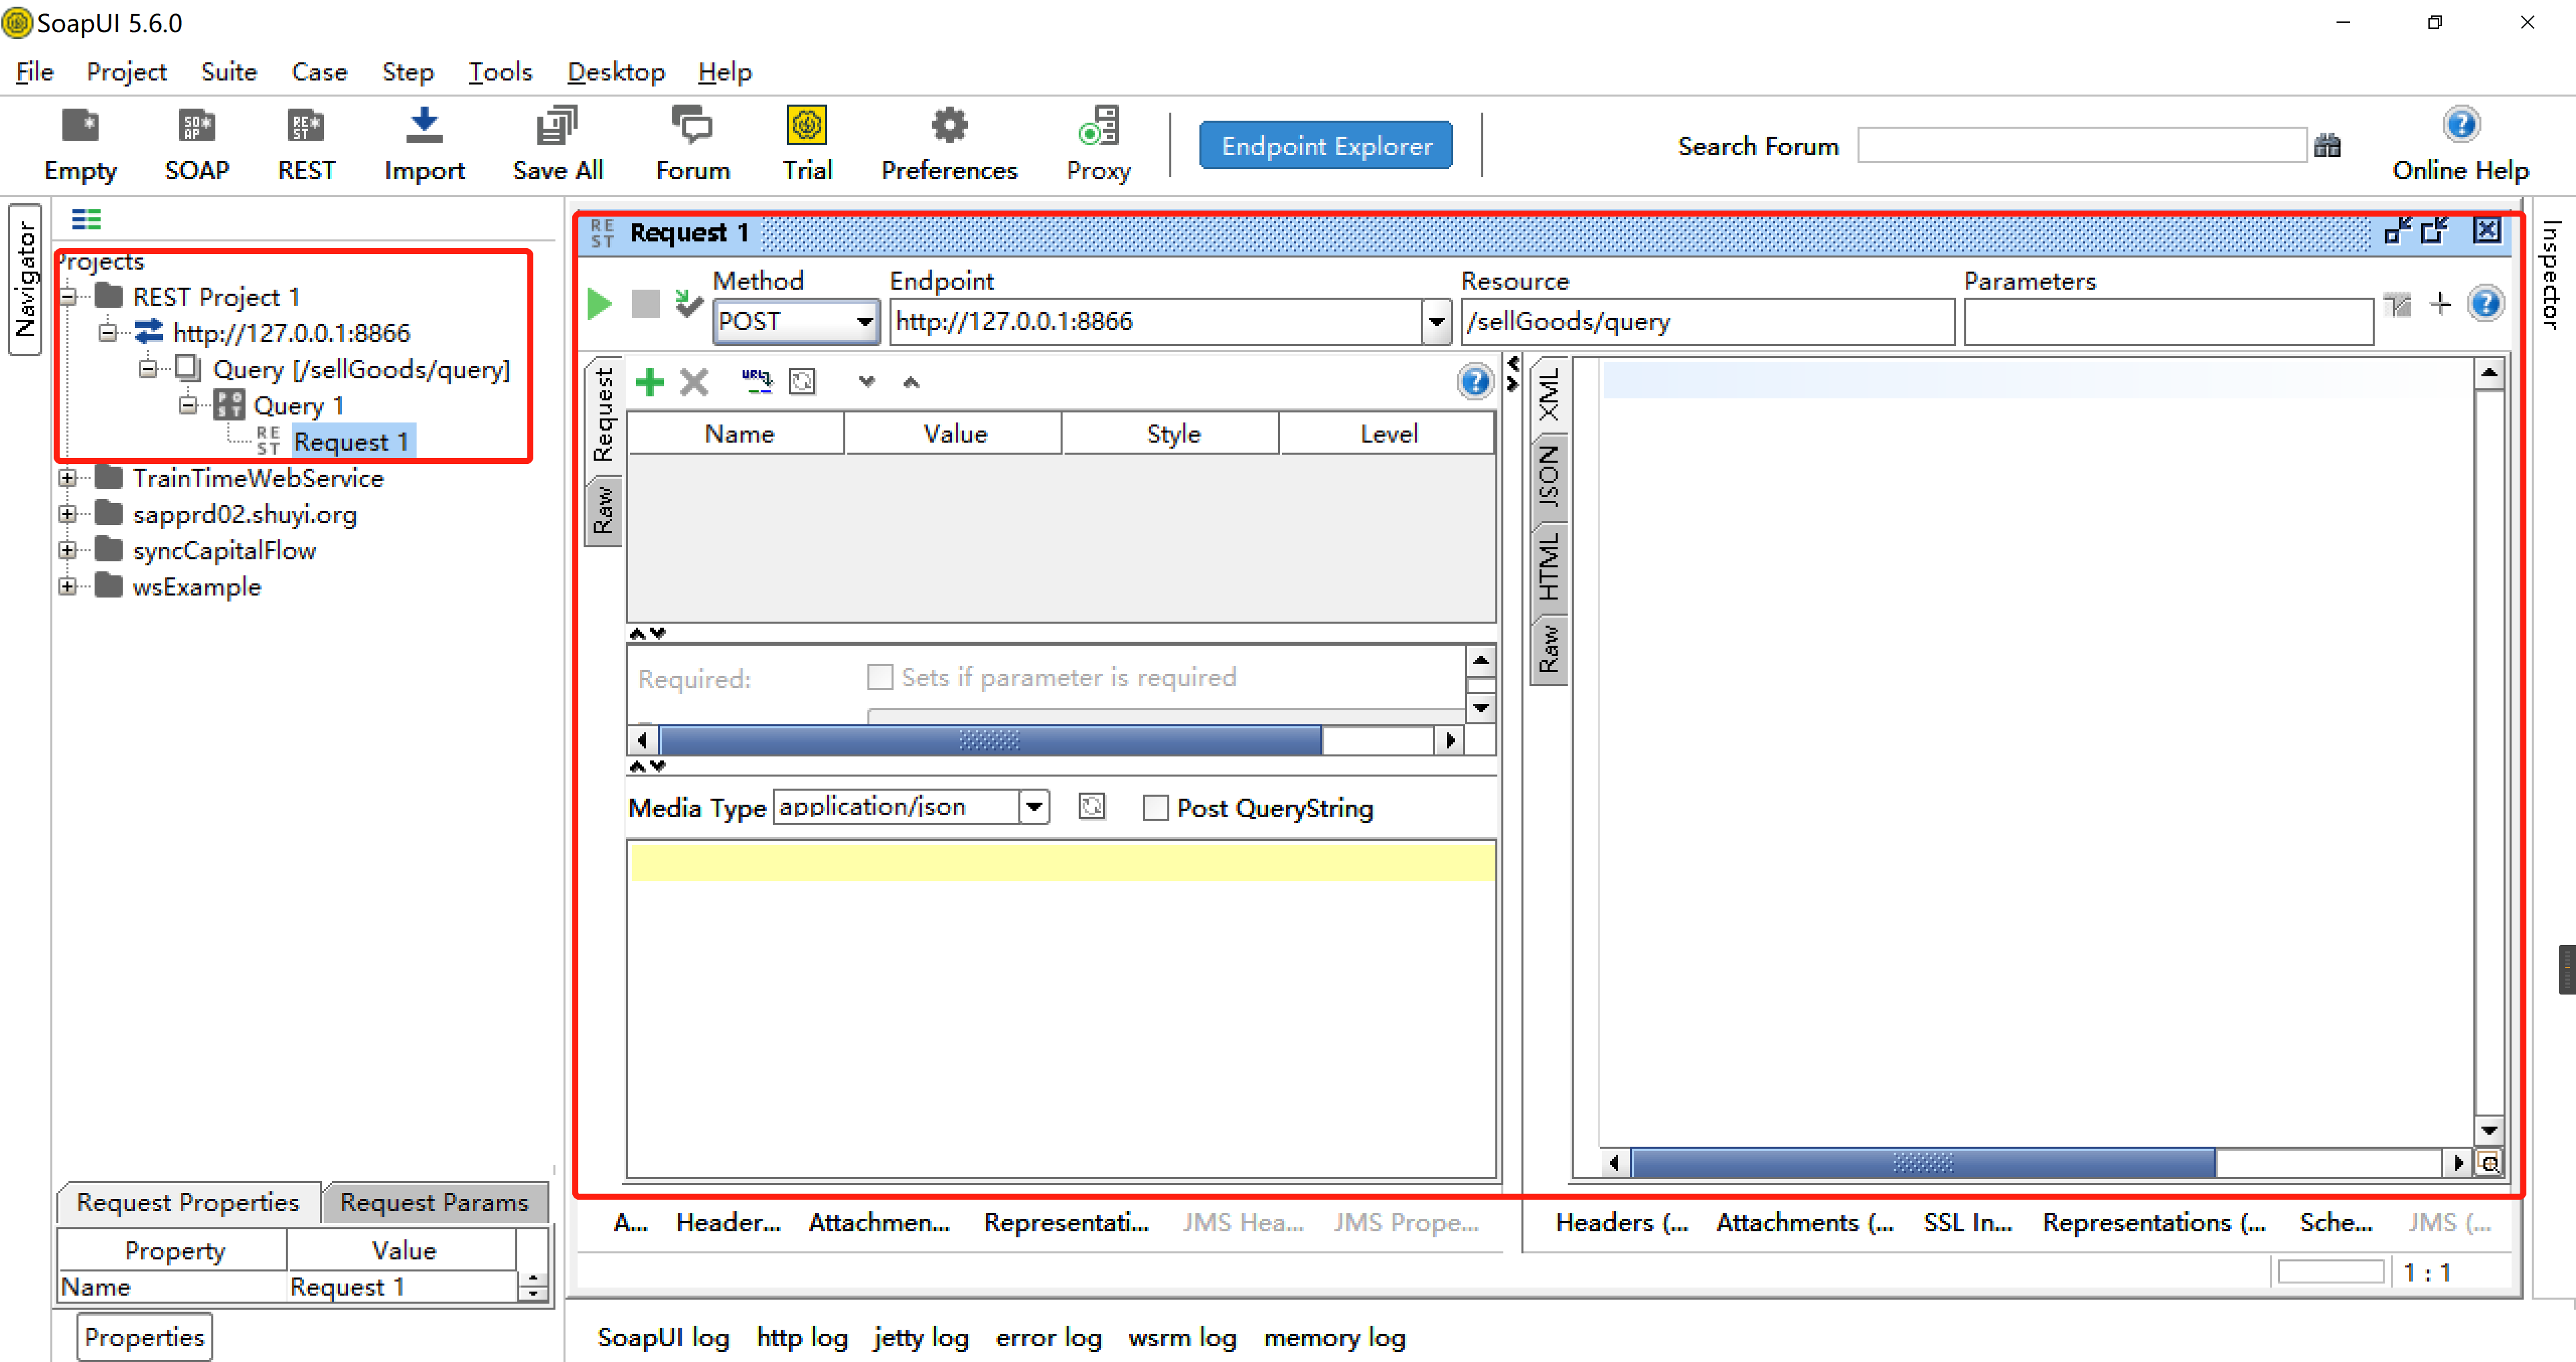Open the Method POST dropdown

864,322
